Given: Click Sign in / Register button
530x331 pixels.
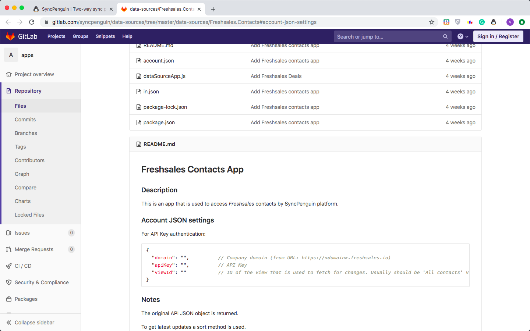Looking at the screenshot, I should [x=498, y=36].
